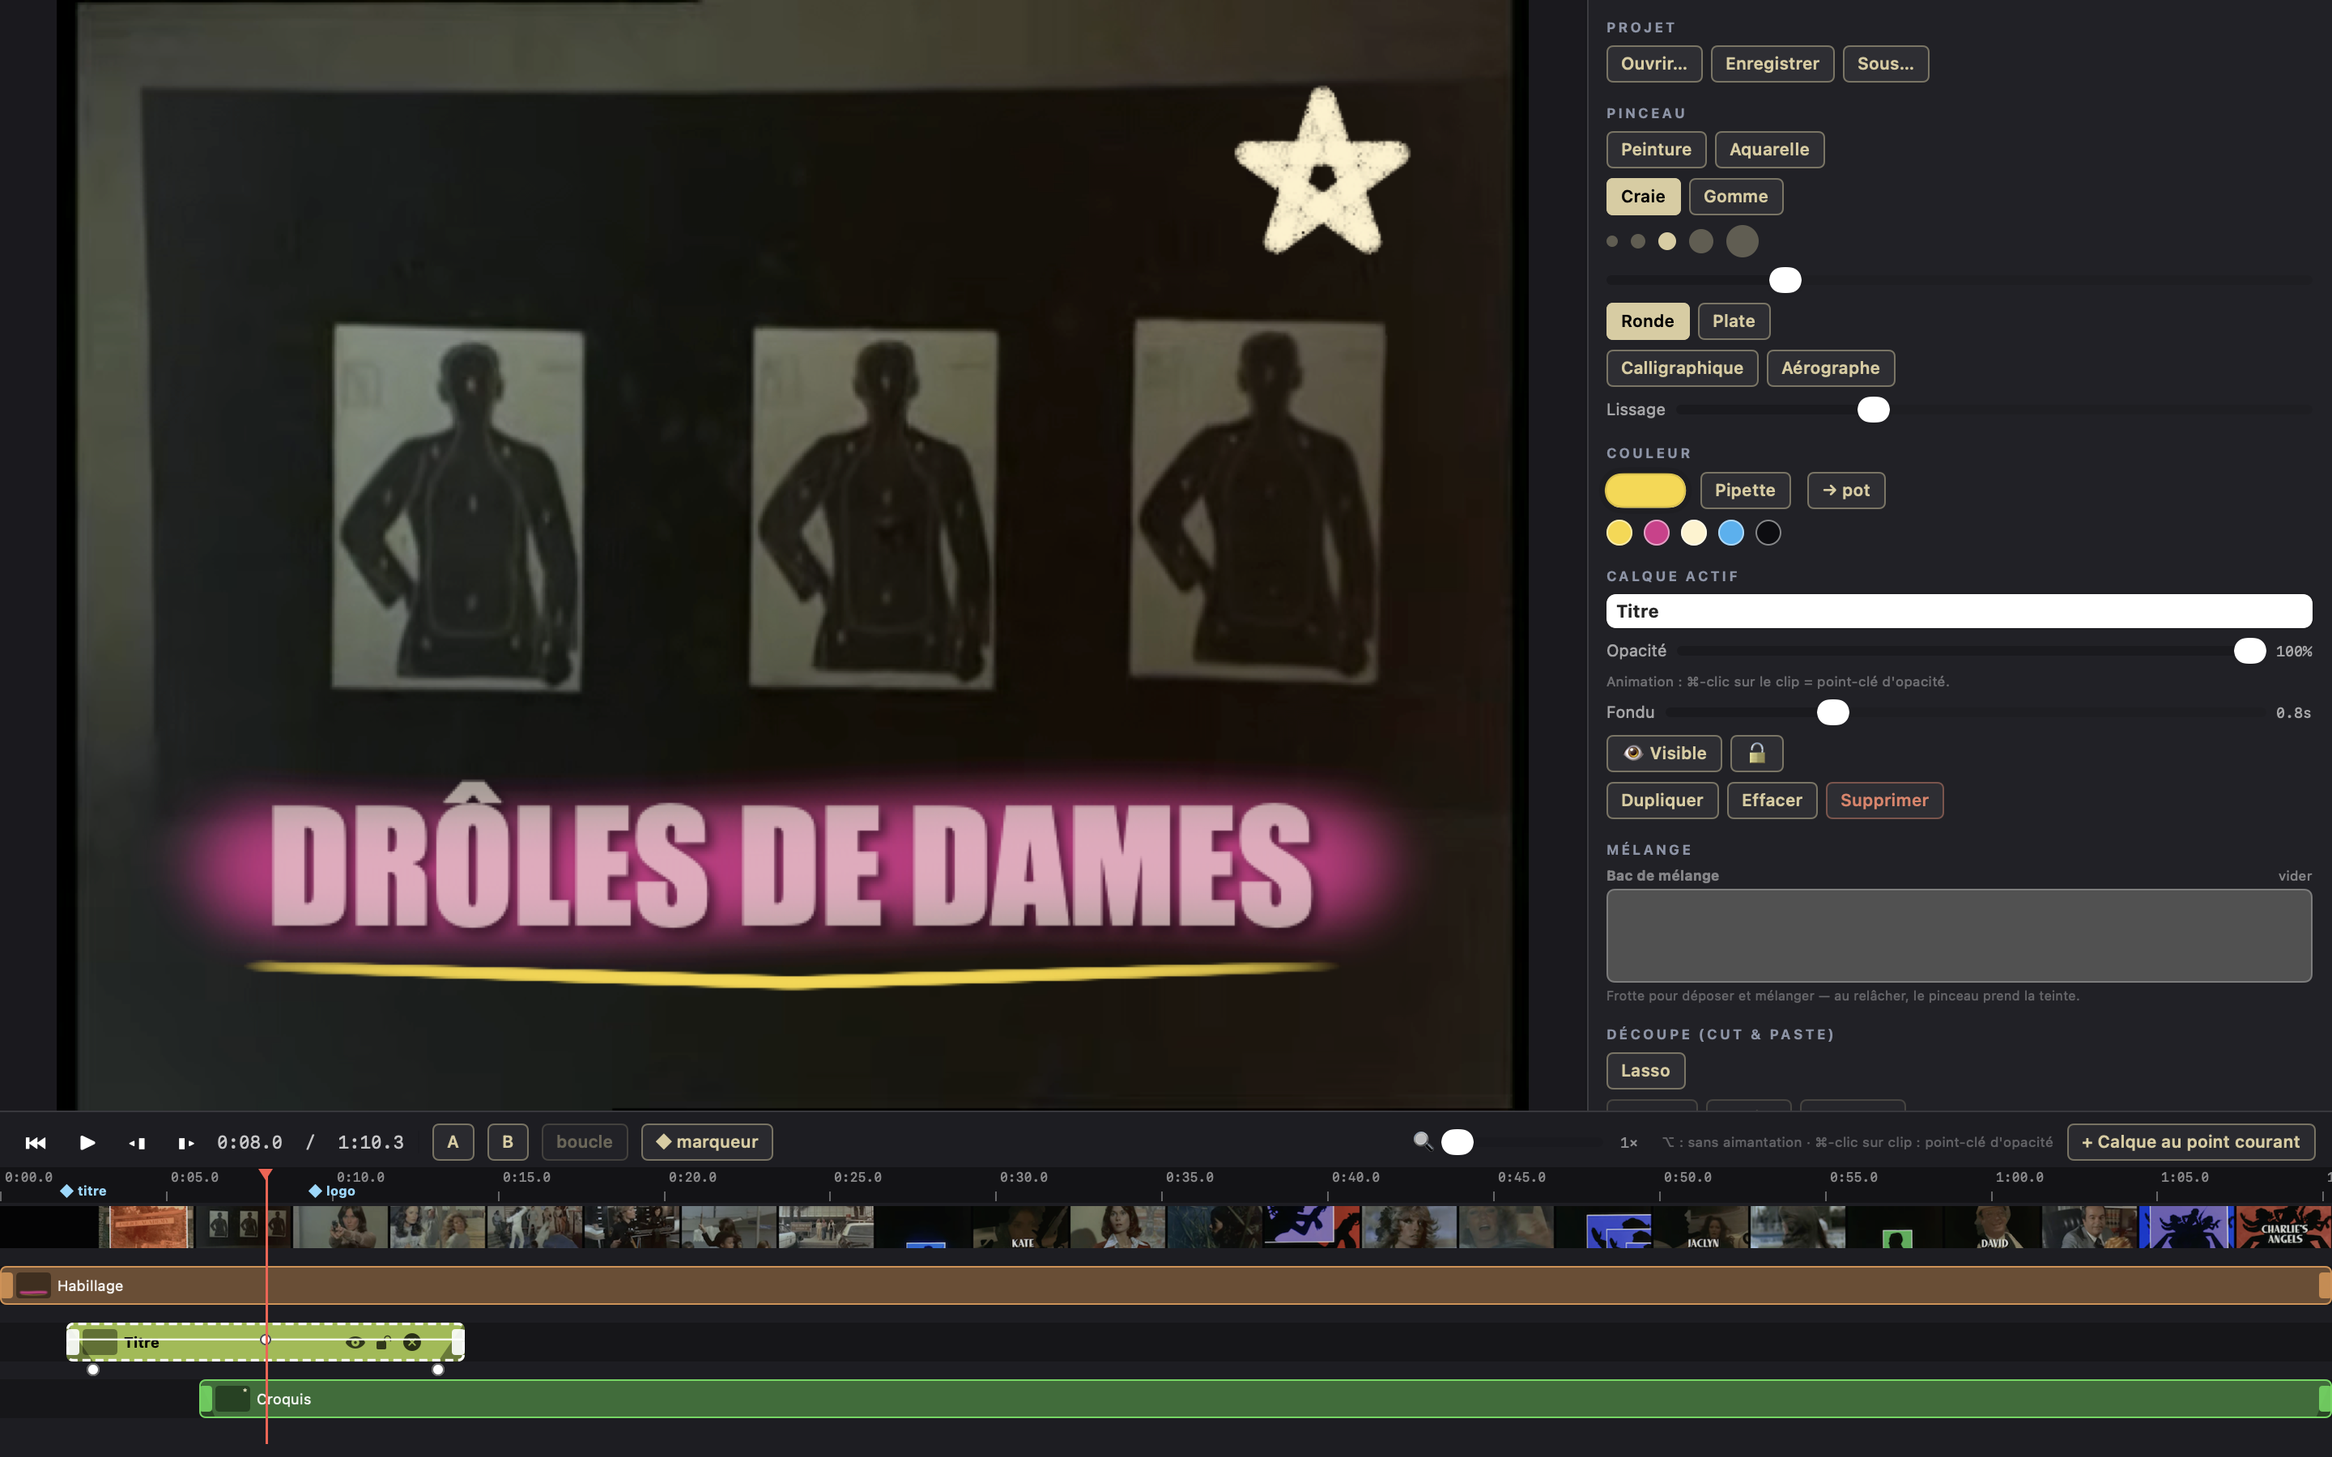This screenshot has height=1457, width=2332.
Task: Toggle the padlock on the Titre clip
Action: (382, 1342)
